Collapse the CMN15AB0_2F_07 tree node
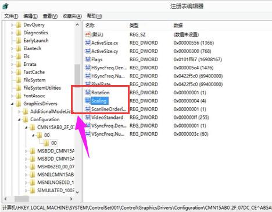This screenshot has height=212, width=272. pos(26,128)
